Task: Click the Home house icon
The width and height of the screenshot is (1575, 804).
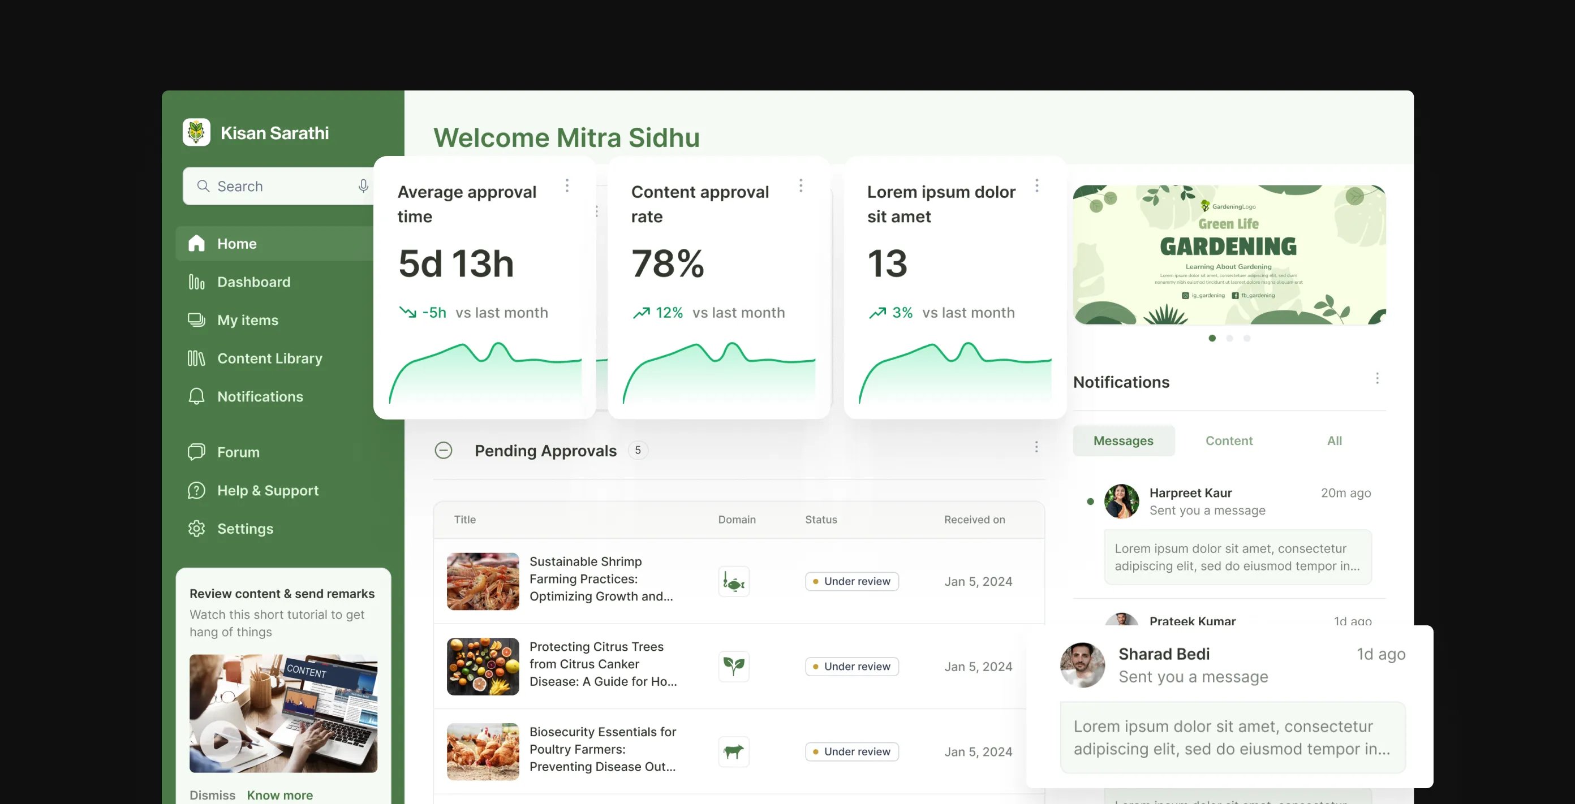Action: 196,243
